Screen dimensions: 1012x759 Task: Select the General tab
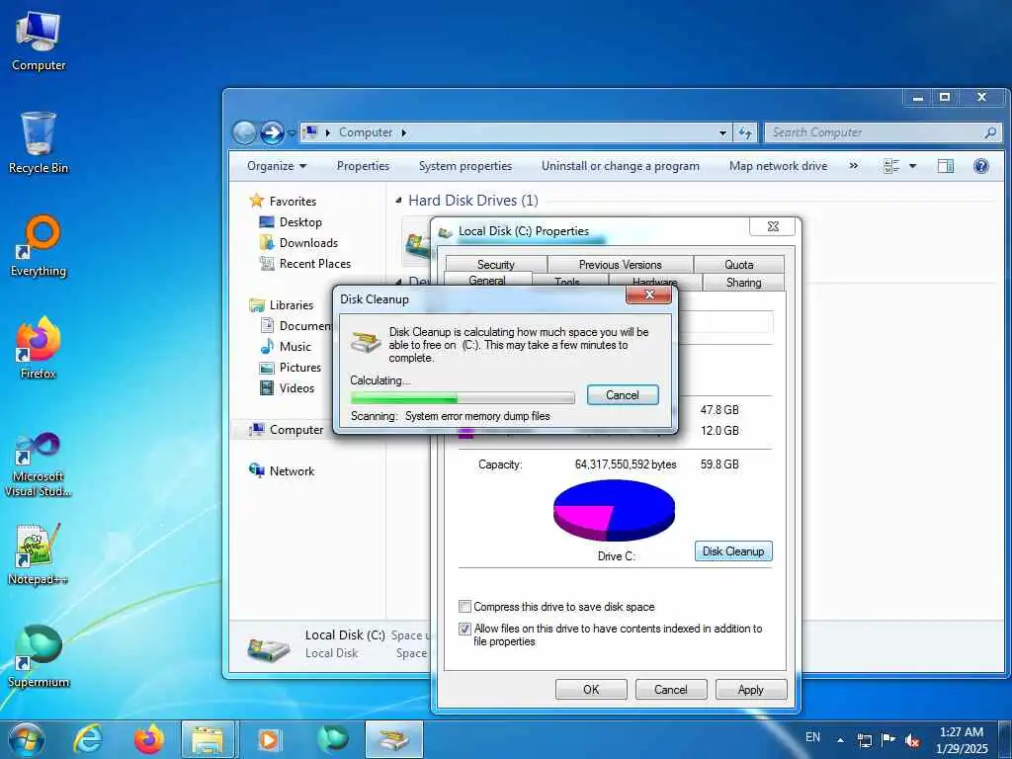pyautogui.click(x=487, y=280)
